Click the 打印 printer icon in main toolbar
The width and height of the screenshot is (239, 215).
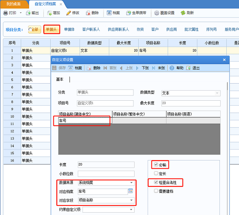pos(6,13)
